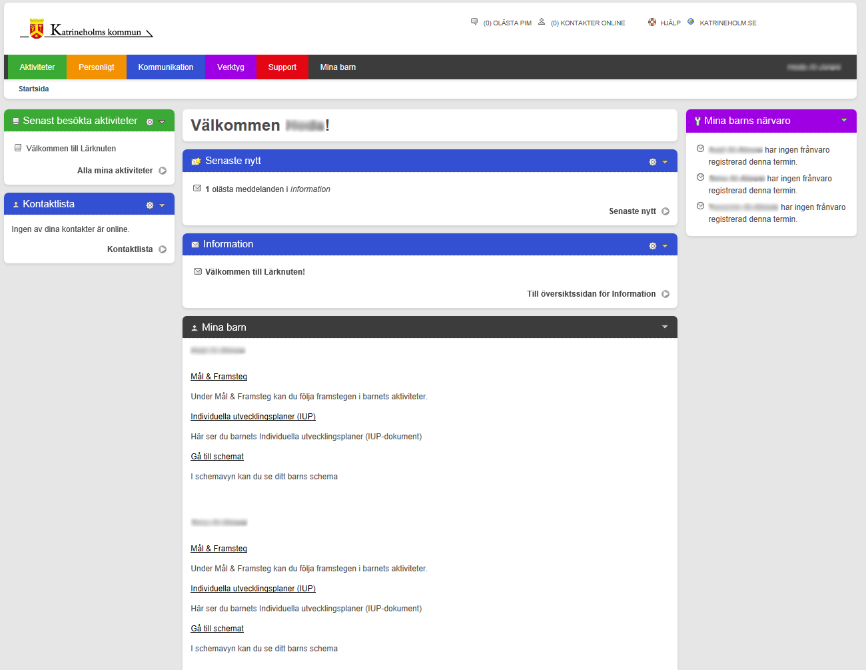The image size is (866, 670).
Task: Click the Information header envelope icon
Action: [x=195, y=245]
